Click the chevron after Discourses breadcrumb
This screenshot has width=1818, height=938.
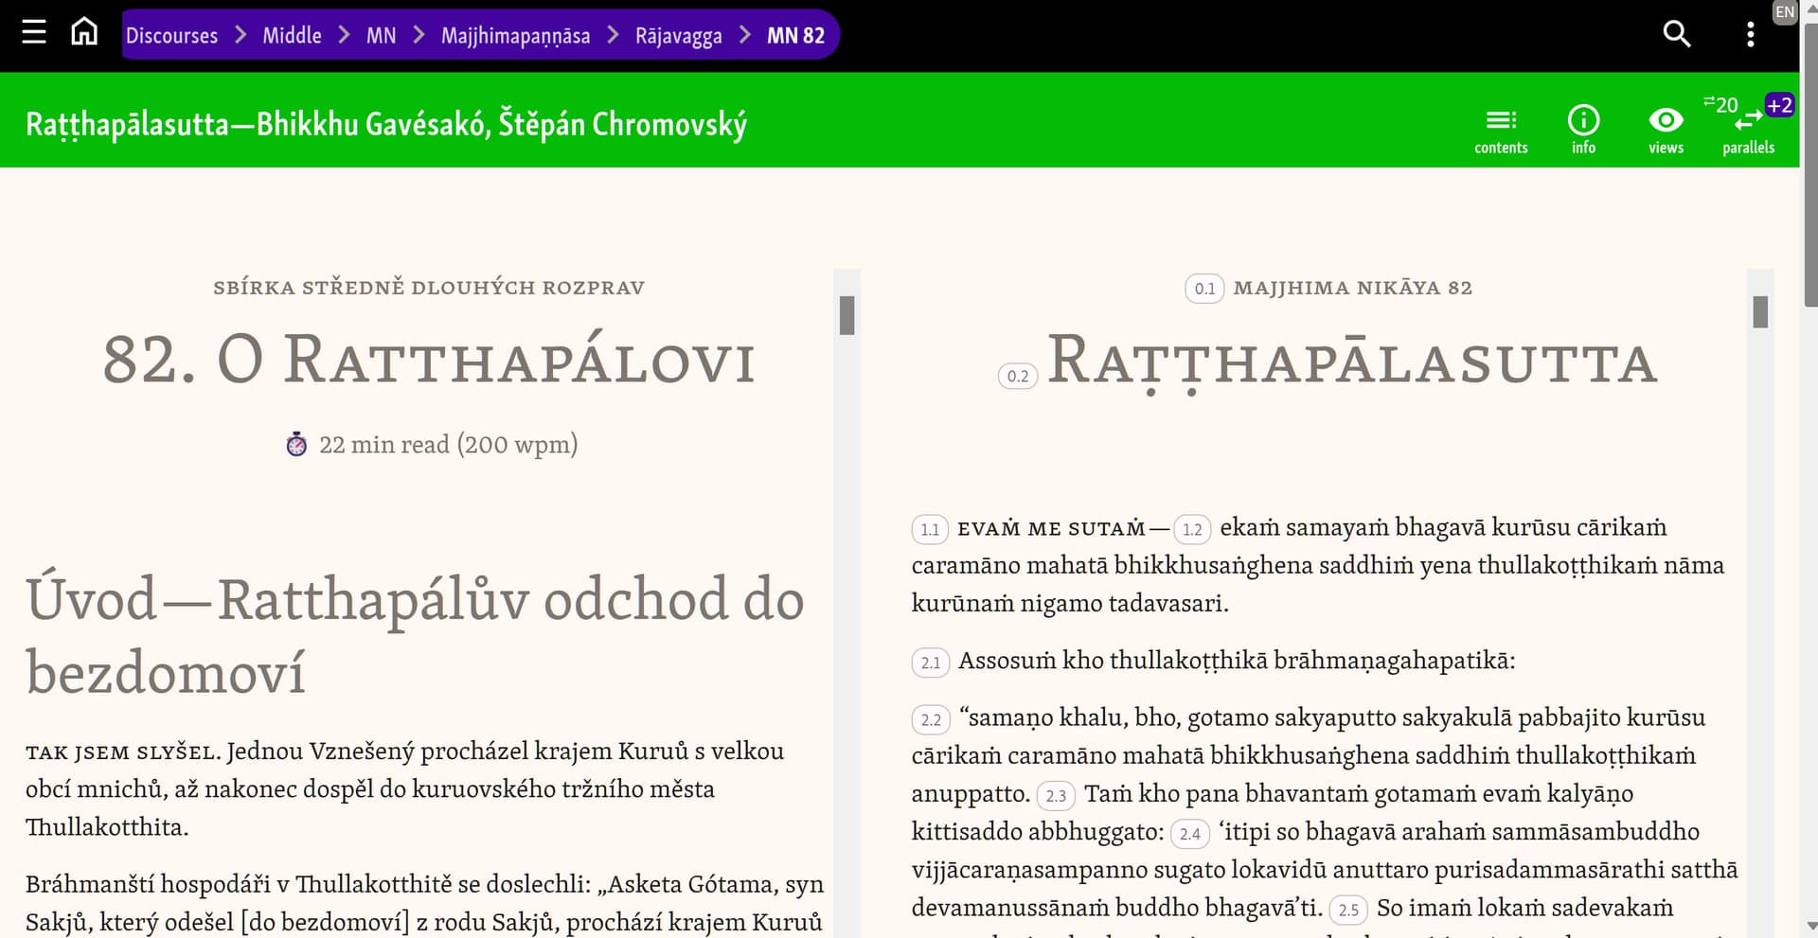(241, 35)
